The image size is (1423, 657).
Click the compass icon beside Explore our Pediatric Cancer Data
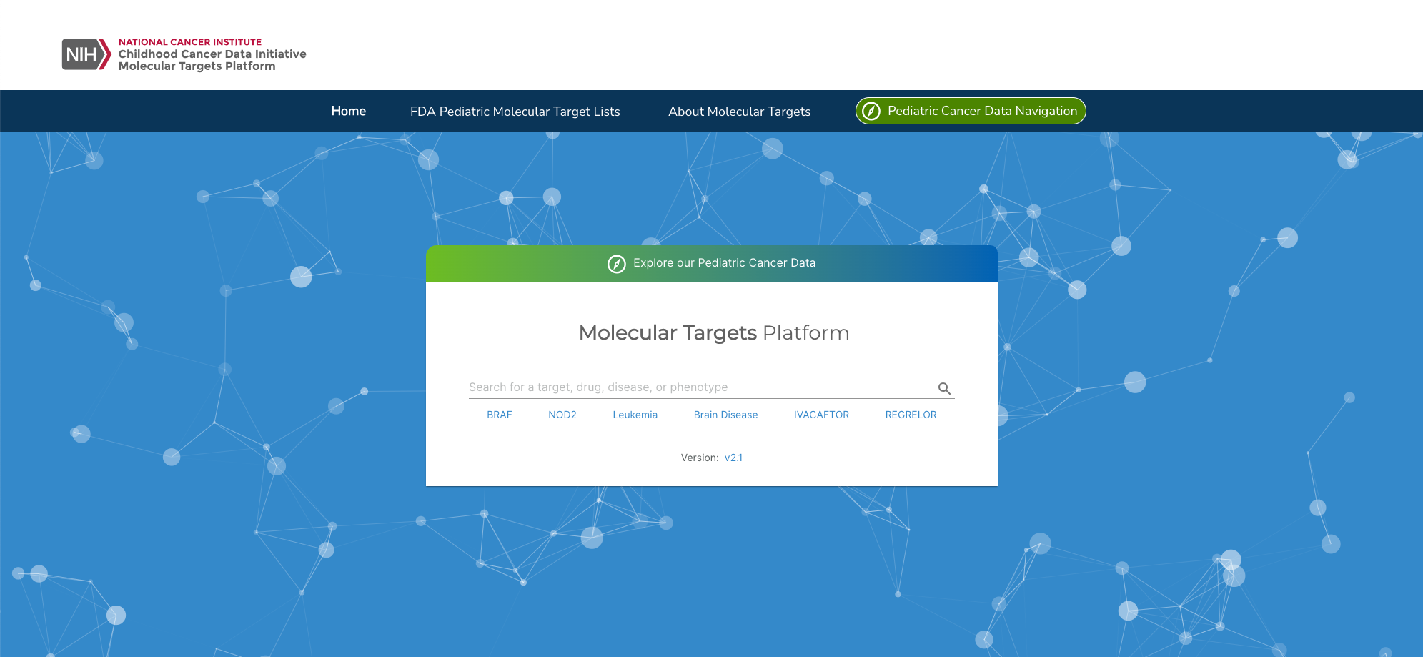pyautogui.click(x=615, y=264)
